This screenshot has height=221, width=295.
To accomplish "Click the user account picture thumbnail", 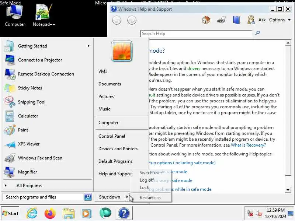I will tap(122, 51).
